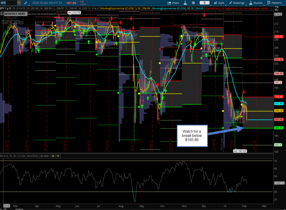Expand the SPY symbol dropdown arrow
Screen dimensions: 286x210
coord(19,3)
